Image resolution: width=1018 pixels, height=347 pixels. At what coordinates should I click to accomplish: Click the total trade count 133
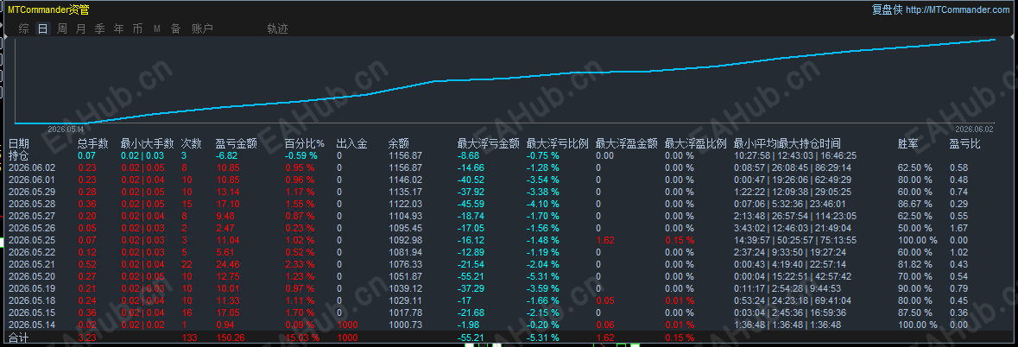coord(189,338)
